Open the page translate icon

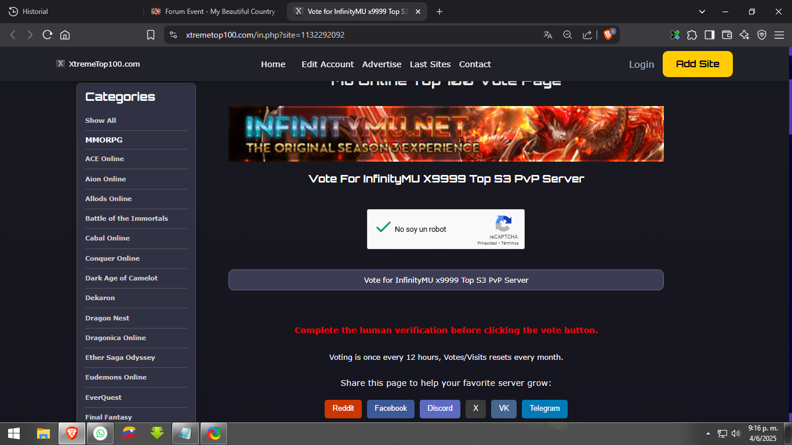548,35
